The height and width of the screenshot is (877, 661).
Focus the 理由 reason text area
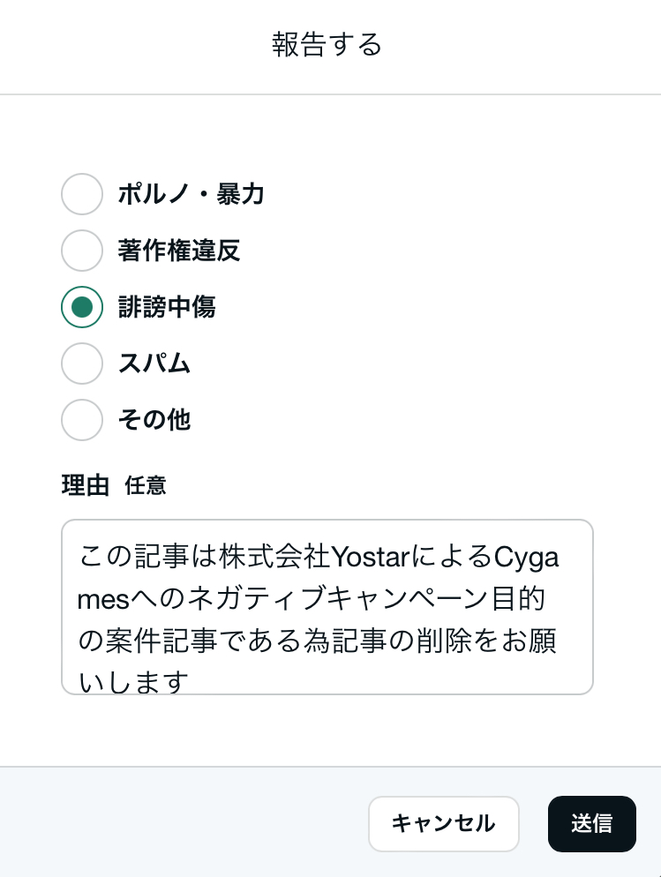tap(327, 607)
